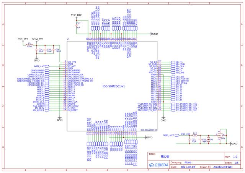Click the WIFI_ANT net port connected to pin 3
This screenshot has height=173, width=245.
pyautogui.click(x=41, y=66)
